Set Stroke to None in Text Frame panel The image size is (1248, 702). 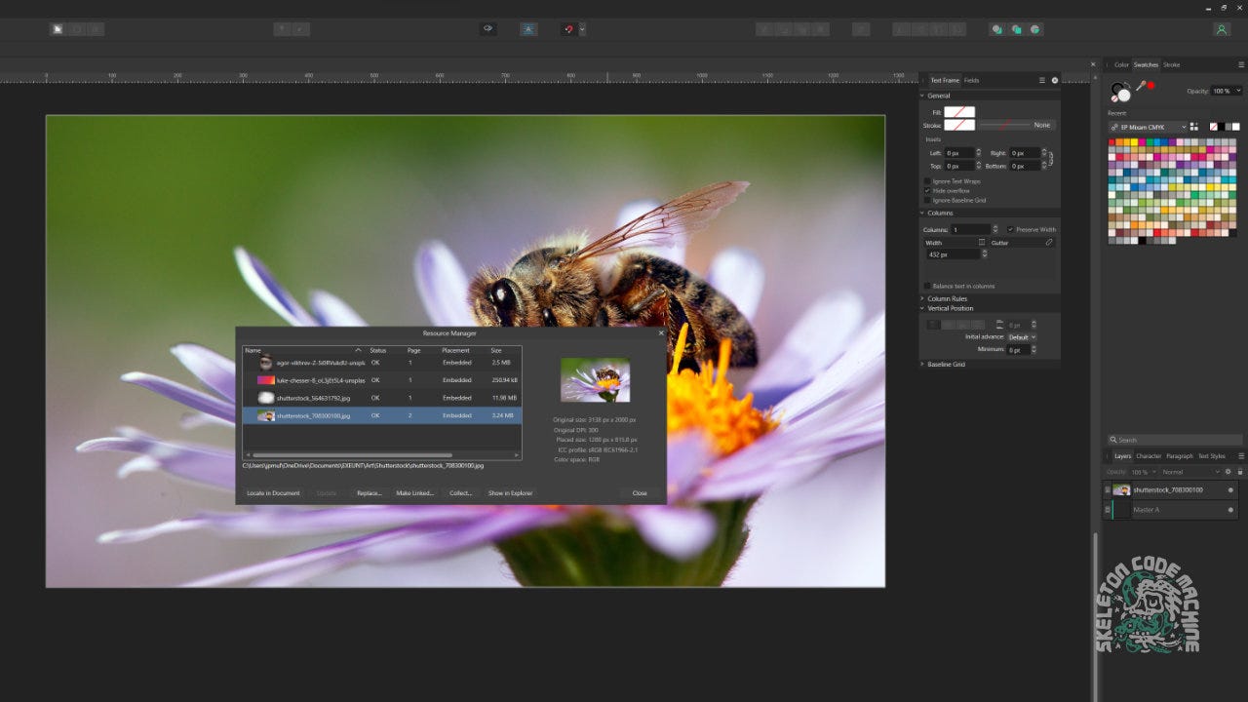[x=1042, y=125]
